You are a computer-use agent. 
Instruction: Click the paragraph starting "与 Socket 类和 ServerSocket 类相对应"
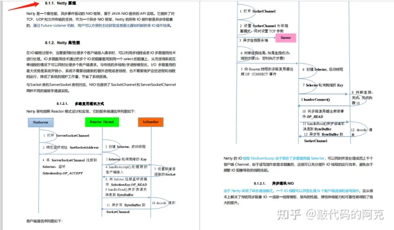[101, 87]
